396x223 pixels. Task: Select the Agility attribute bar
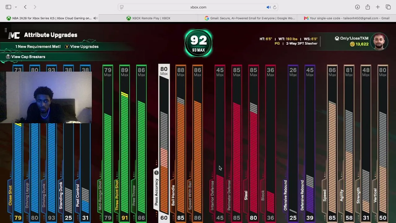(x=349, y=143)
